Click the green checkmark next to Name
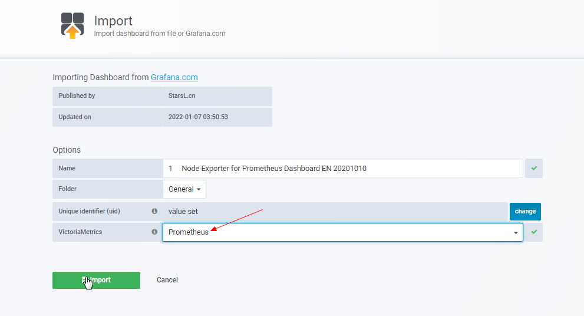584x316 pixels. tap(534, 169)
